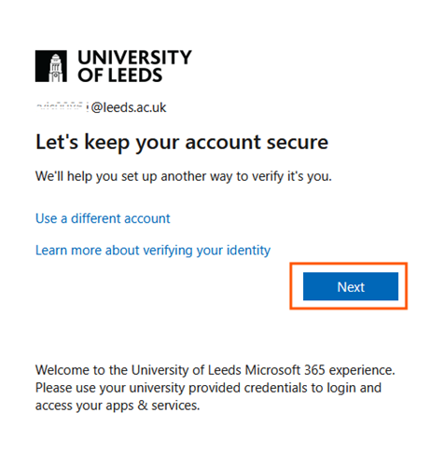The image size is (431, 468).
Task: Click the Welcome to the University of Leeds line
Action: pyautogui.click(x=215, y=370)
